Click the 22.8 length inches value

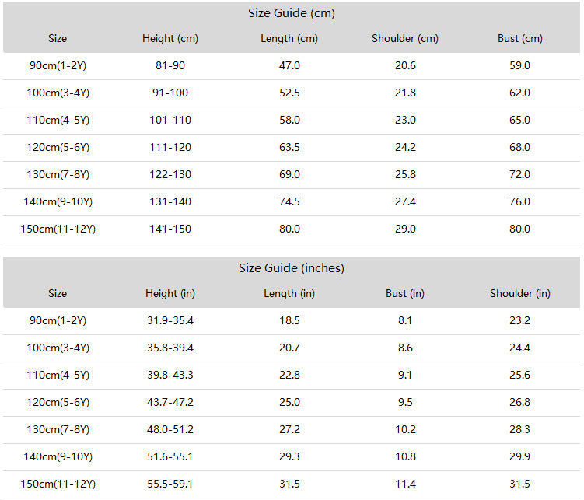(x=289, y=375)
